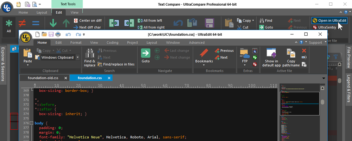The height and width of the screenshot is (141, 352).
Task: Click the previous difference up arrow in UltraCompare
Action: [66, 23]
